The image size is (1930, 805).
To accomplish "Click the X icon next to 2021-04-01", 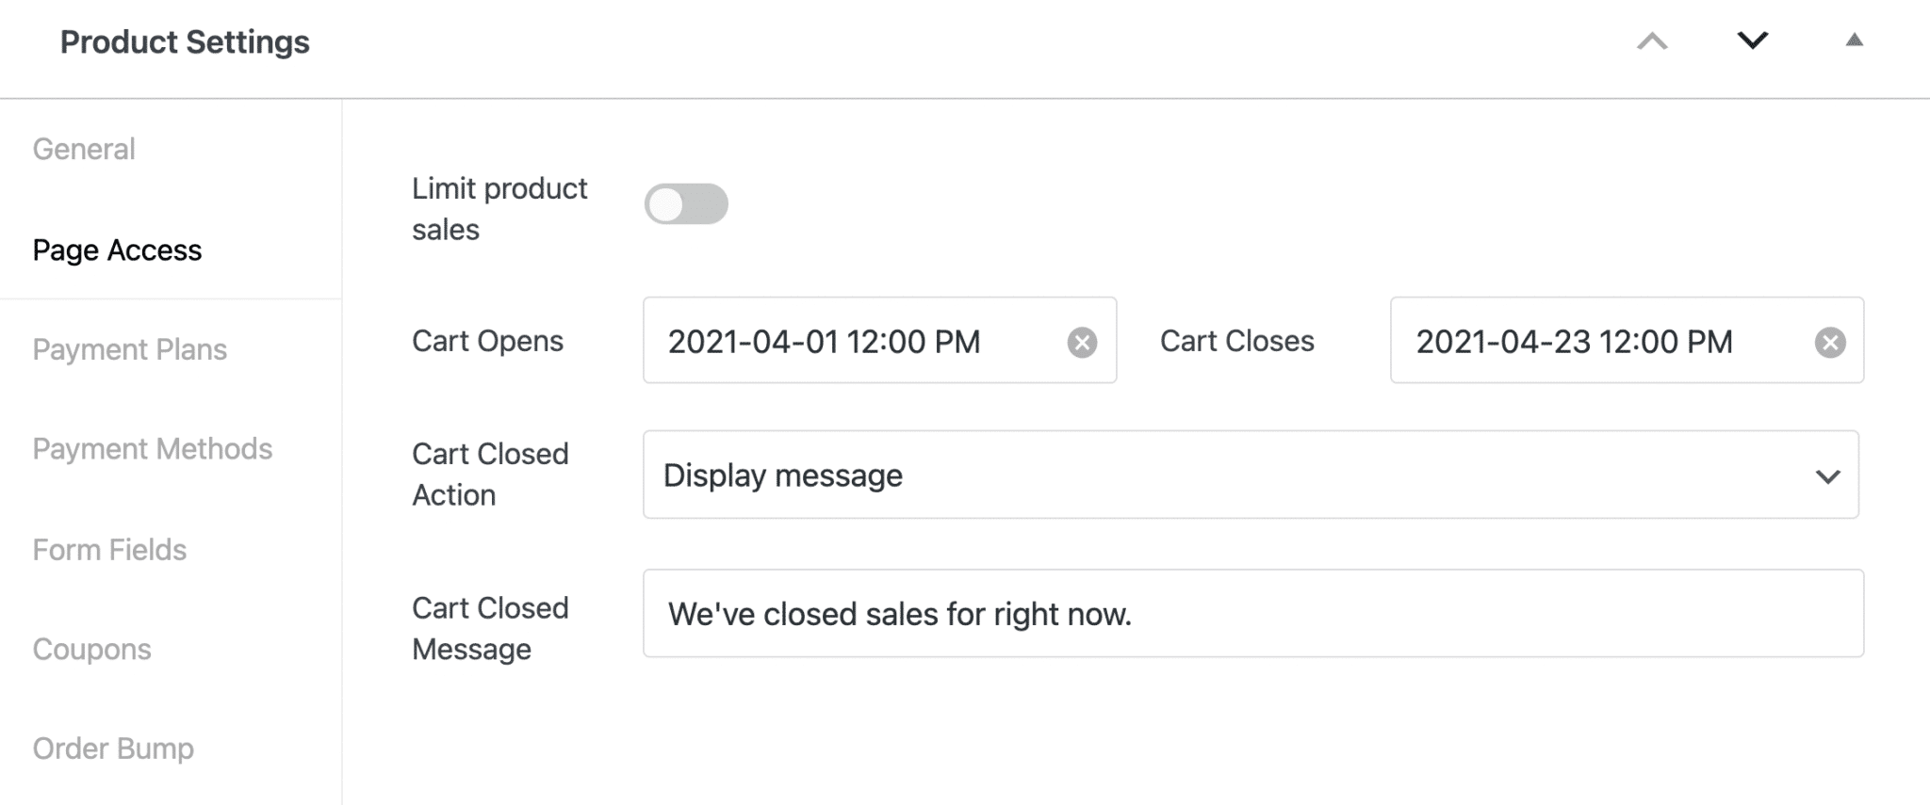I will (1082, 341).
